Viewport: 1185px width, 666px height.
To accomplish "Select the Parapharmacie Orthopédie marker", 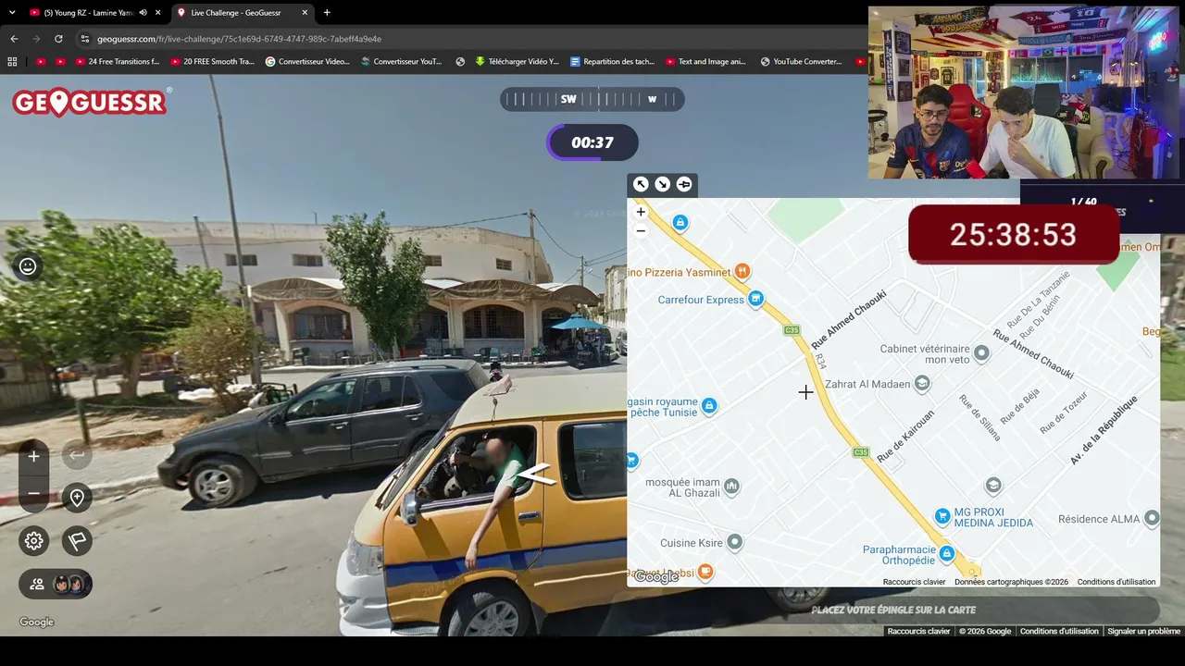I will tap(946, 554).
